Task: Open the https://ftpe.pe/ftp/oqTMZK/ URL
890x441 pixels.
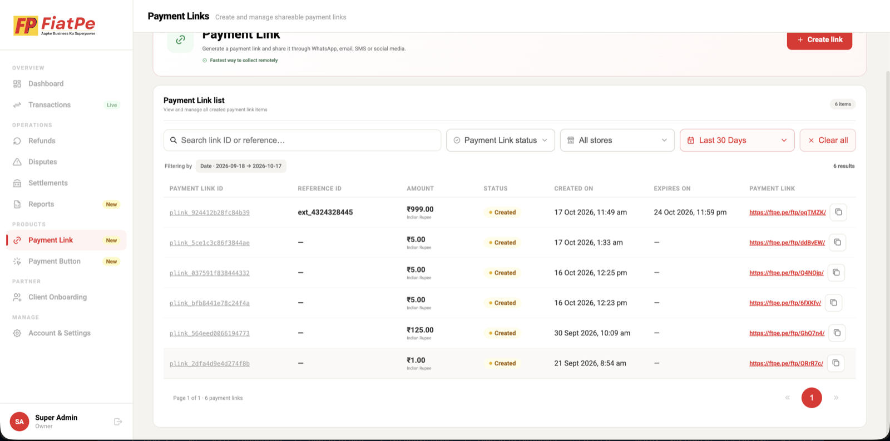Action: pyautogui.click(x=788, y=213)
